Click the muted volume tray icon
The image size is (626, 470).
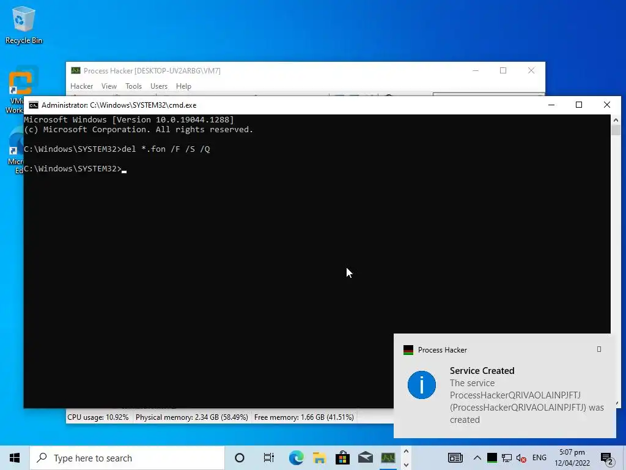(521, 458)
